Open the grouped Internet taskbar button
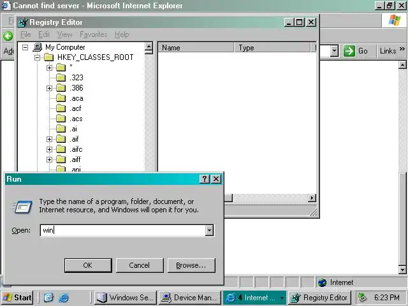Image resolution: width=408 pixels, height=306 pixels. pos(254,298)
